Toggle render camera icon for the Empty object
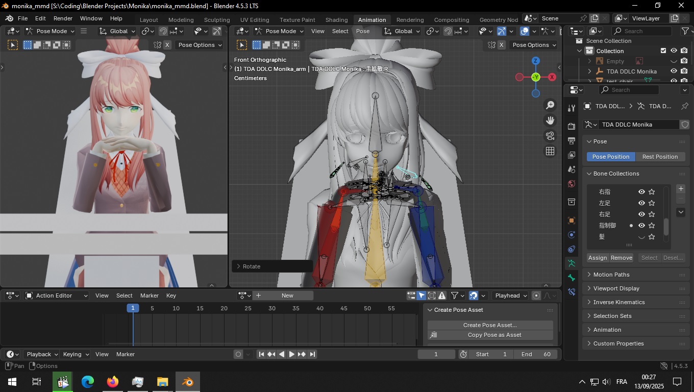 (x=684, y=61)
